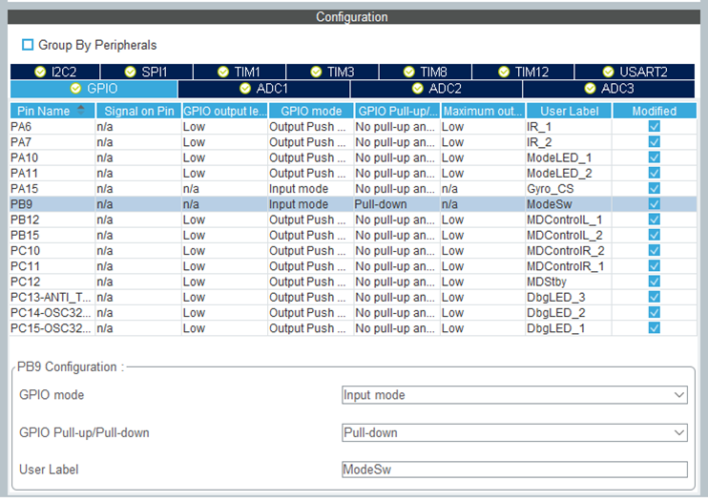Click the MDControlL_2 user label cell
Viewport: 708px width, 502px height.
(569, 235)
